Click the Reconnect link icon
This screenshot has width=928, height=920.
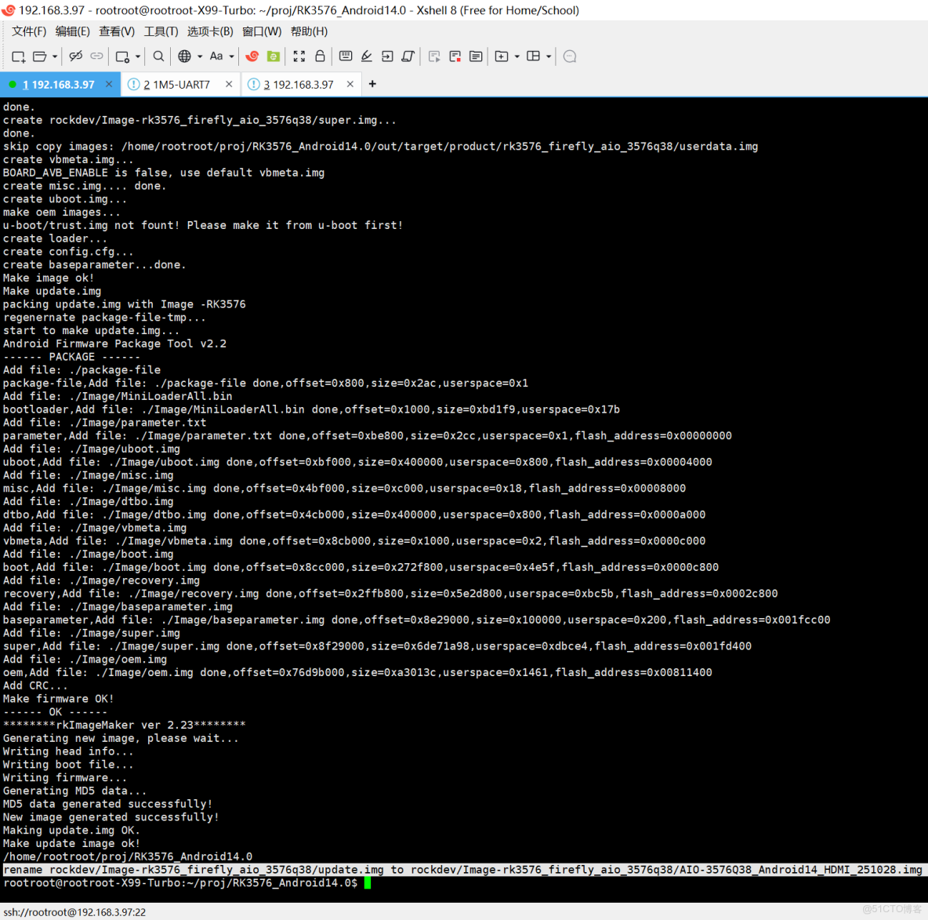click(x=96, y=56)
